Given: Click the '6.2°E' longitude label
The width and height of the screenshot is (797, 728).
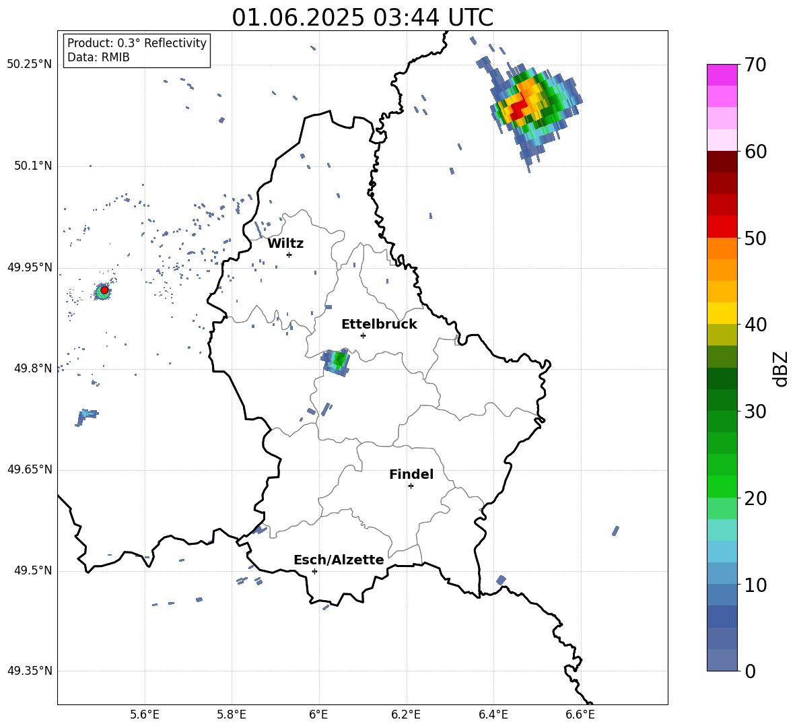Looking at the screenshot, I should coord(406,715).
